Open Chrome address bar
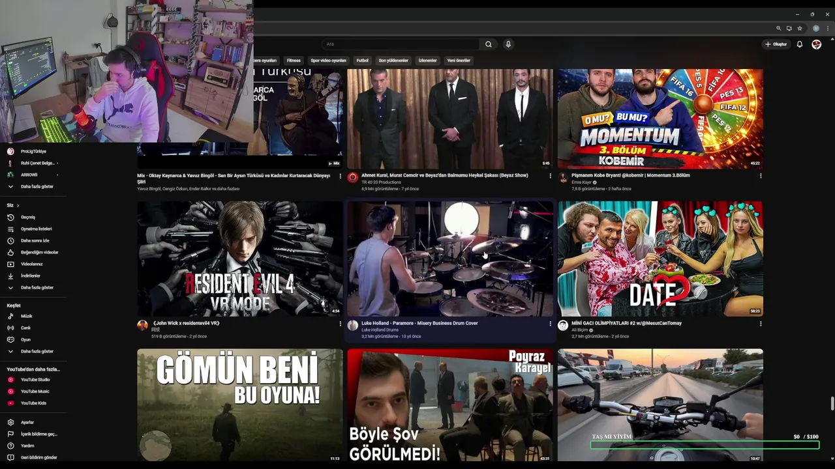835x469 pixels. 512,29
